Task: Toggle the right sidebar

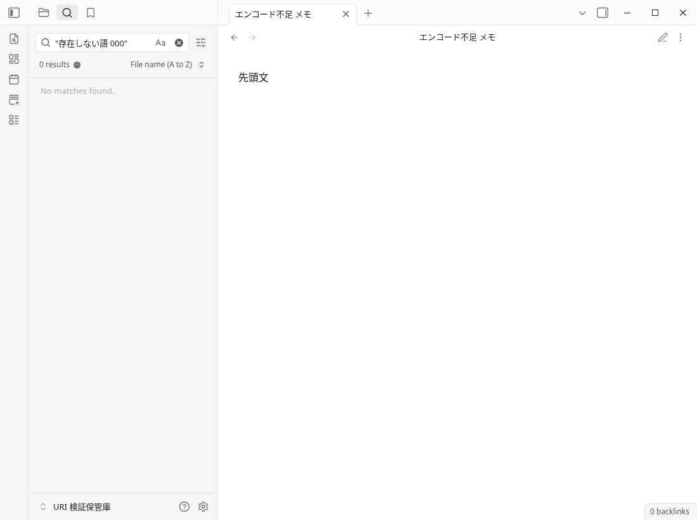Action: pyautogui.click(x=603, y=13)
